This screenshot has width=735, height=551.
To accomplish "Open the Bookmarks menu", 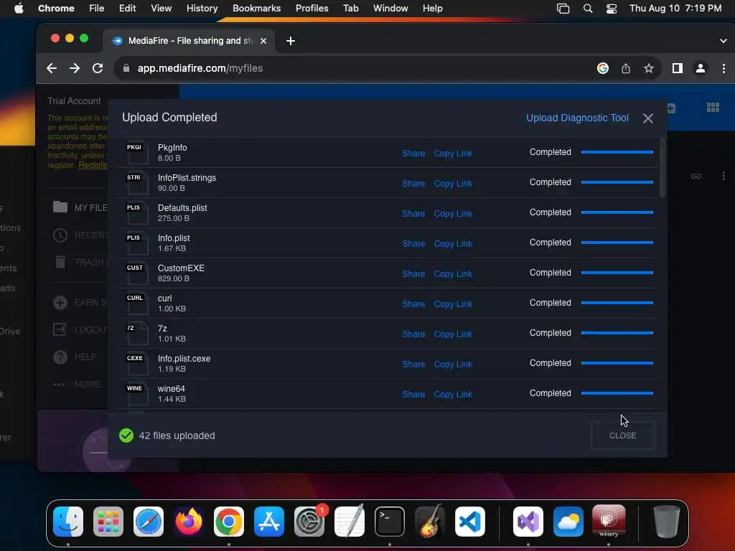I will tap(256, 9).
